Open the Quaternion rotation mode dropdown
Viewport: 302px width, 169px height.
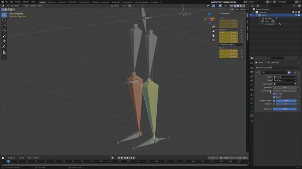(232, 45)
